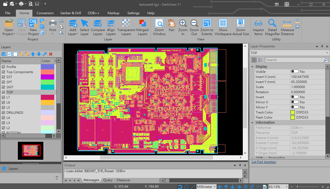330x189 pixels.
Task: Click the measure area icon in Utility
Action: [x=297, y=21]
